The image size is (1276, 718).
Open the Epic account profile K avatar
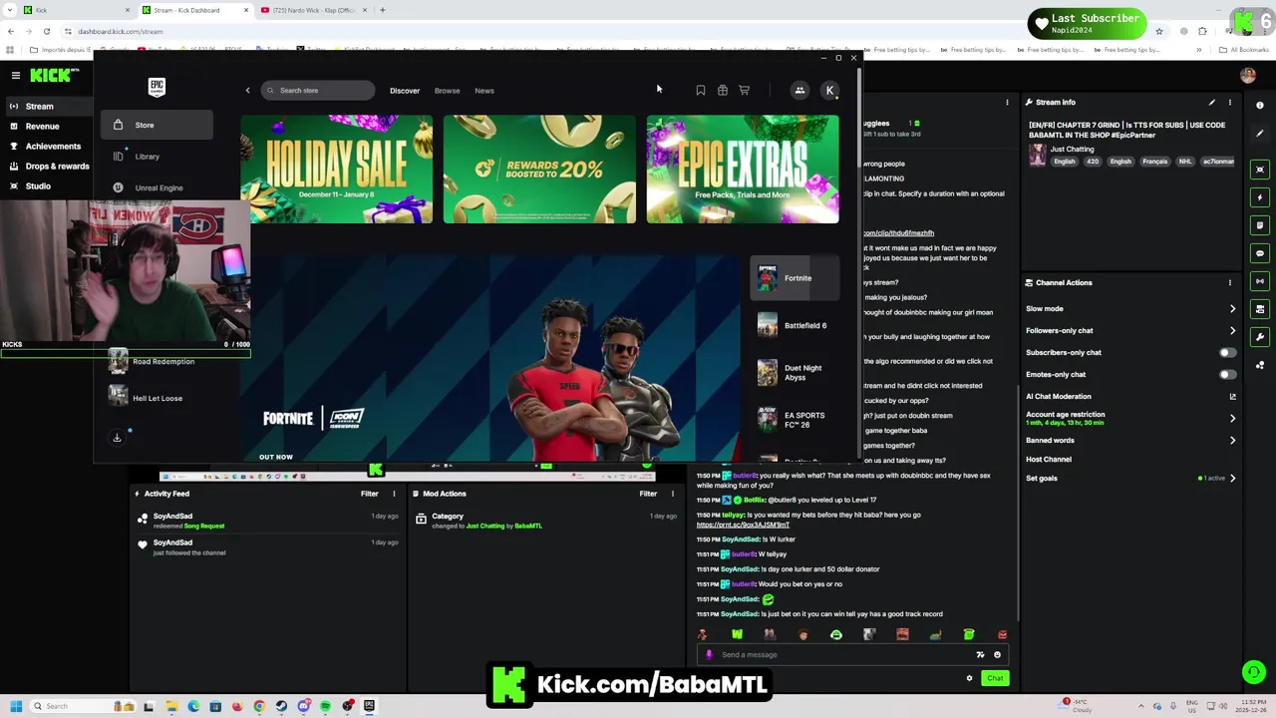829,91
